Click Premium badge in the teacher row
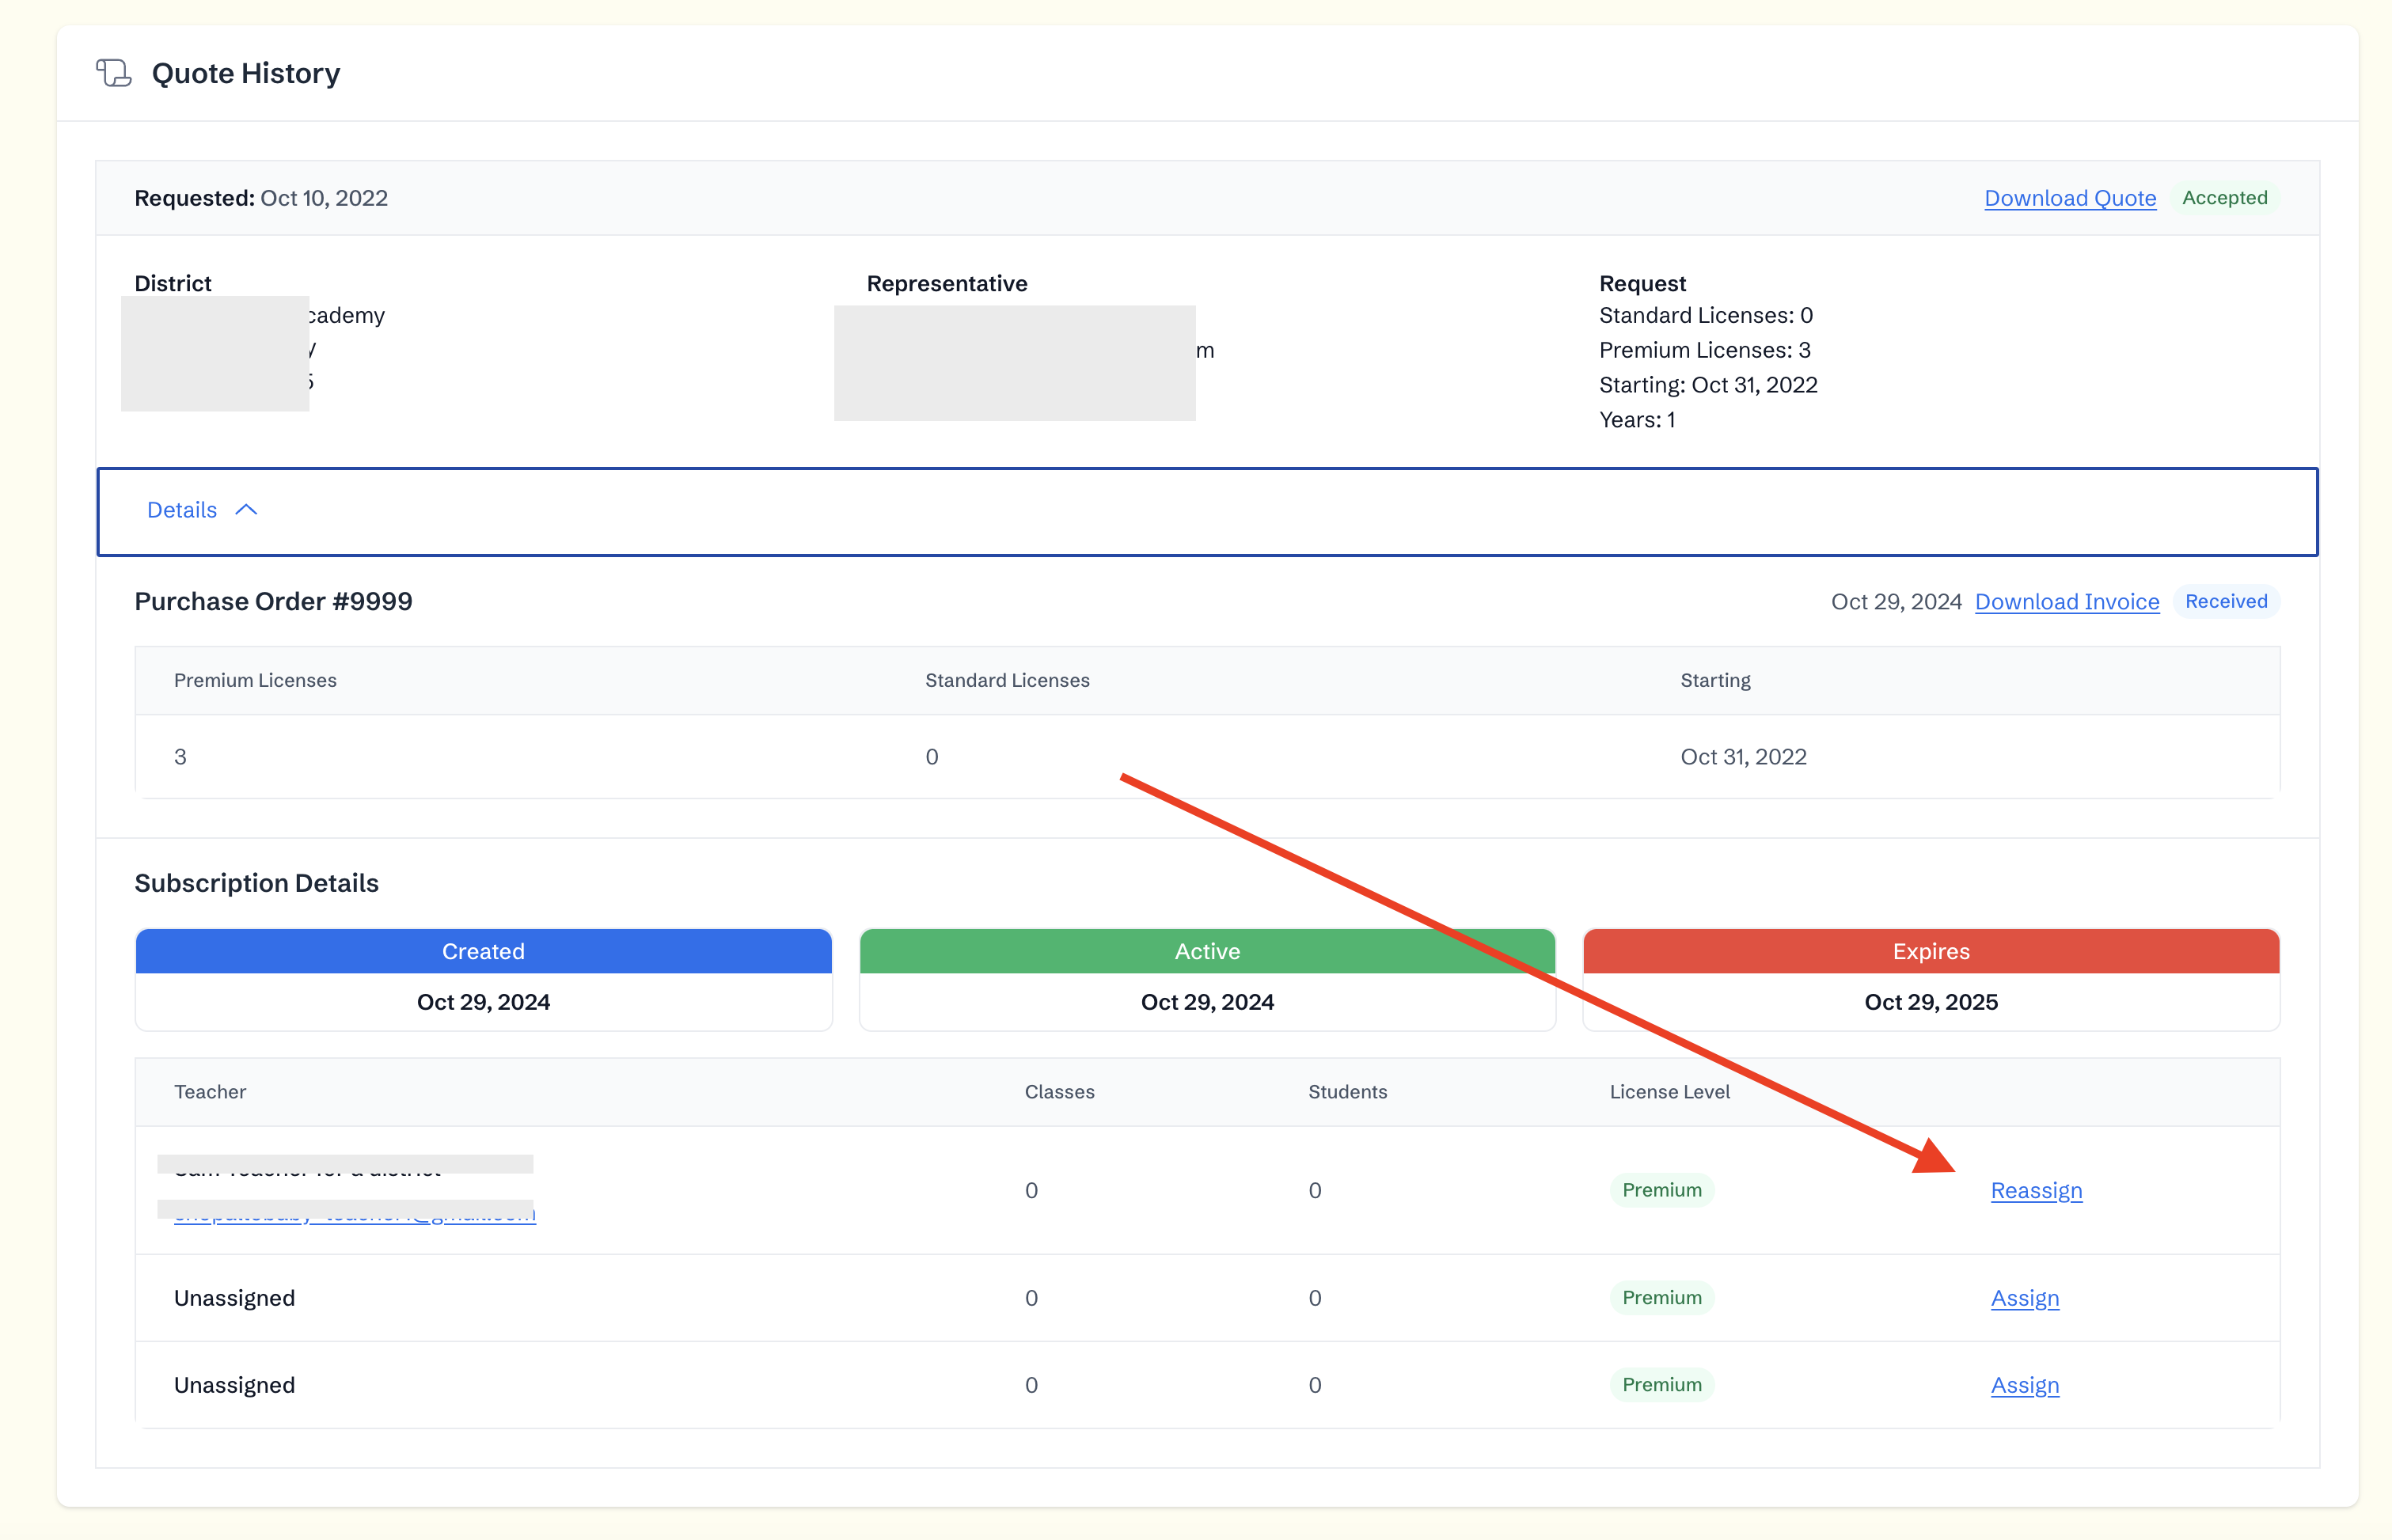Screen dimensions: 2392x1540 [x=1661, y=1190]
